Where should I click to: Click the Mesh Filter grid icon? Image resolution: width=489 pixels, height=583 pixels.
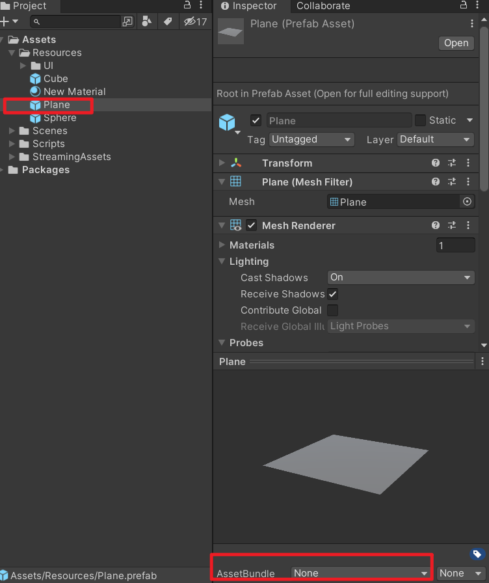[235, 182]
